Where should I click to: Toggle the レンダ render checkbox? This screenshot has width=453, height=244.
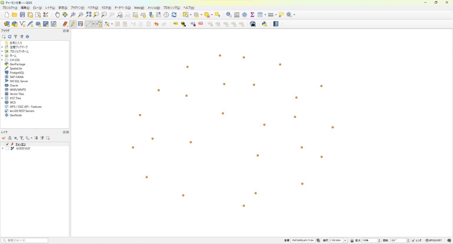(x=413, y=240)
